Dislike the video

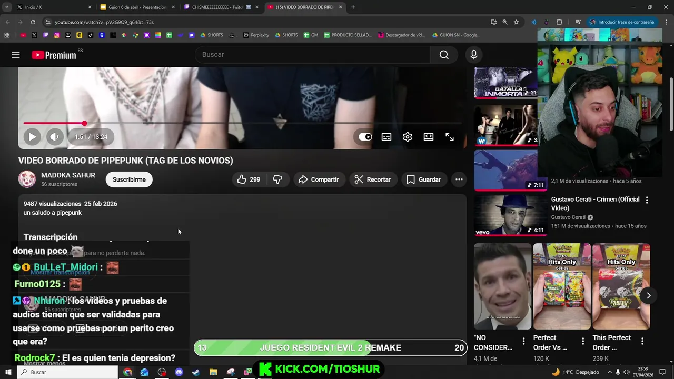pyautogui.click(x=277, y=179)
